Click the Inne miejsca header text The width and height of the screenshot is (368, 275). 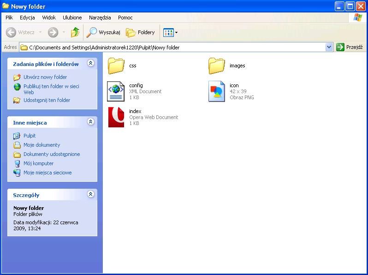coord(30,123)
